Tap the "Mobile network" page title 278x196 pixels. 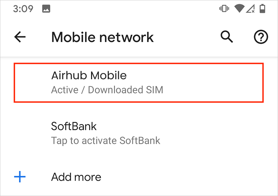(103, 38)
